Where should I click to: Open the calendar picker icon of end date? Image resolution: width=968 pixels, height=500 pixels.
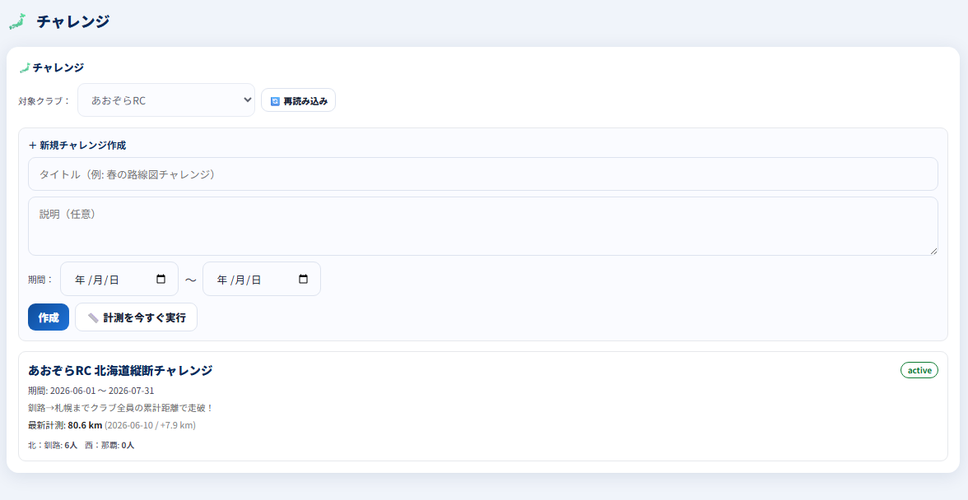303,280
